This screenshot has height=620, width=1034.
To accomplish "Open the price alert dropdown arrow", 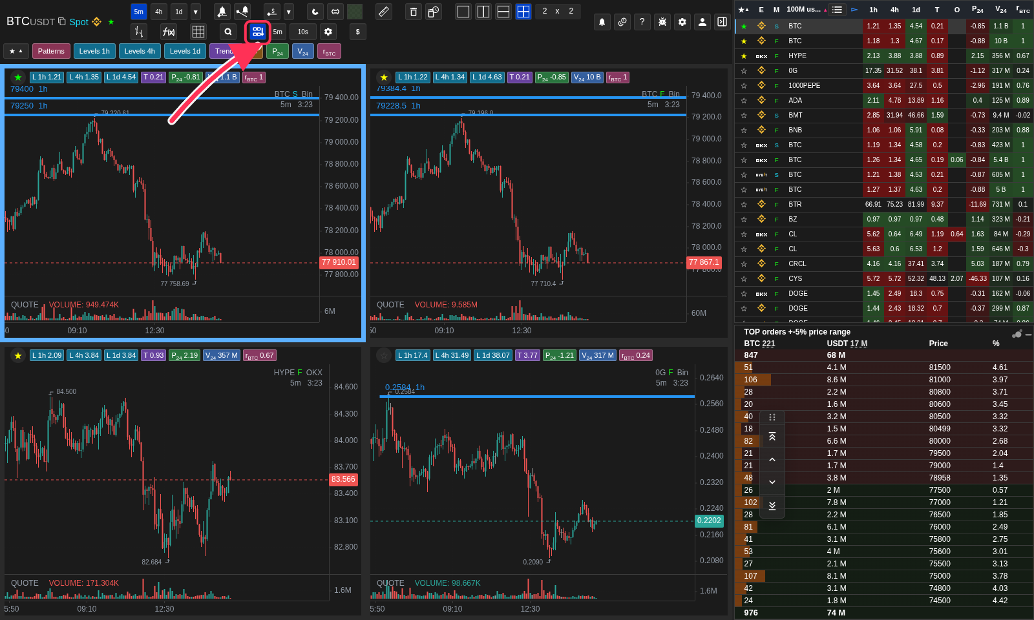I will (x=289, y=12).
